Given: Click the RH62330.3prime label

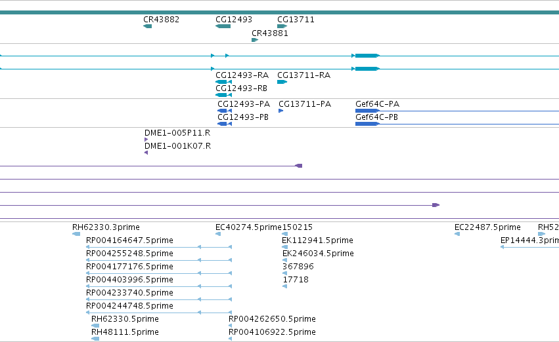Looking at the screenshot, I should tap(106, 227).
